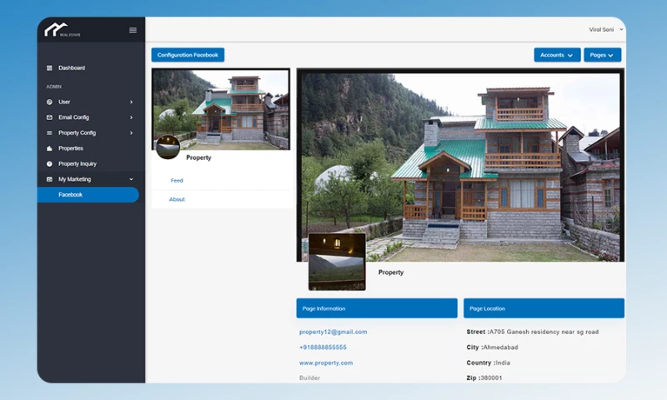
Task: Click the City :Ahmedabad text
Action: [492, 347]
